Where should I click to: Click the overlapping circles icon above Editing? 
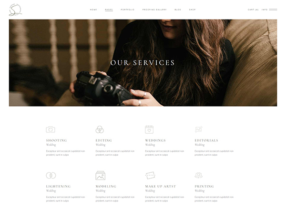100,129
